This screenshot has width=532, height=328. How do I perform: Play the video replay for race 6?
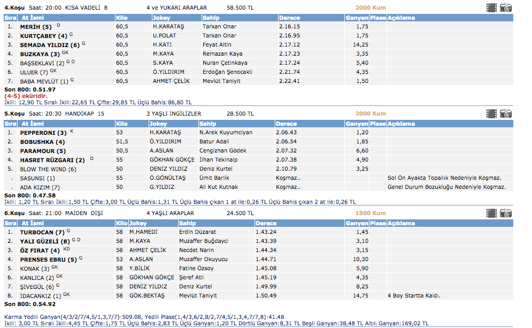(491, 213)
